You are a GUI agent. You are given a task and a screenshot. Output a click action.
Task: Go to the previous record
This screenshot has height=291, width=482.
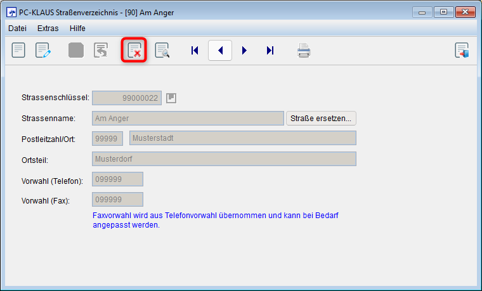(x=220, y=51)
